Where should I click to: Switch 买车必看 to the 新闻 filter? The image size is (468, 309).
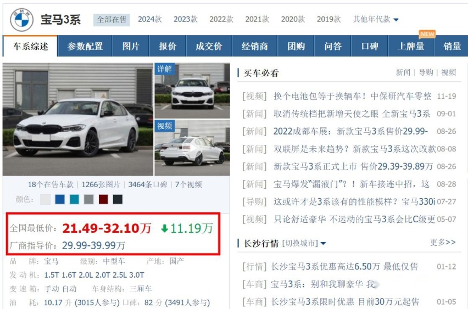tap(403, 72)
